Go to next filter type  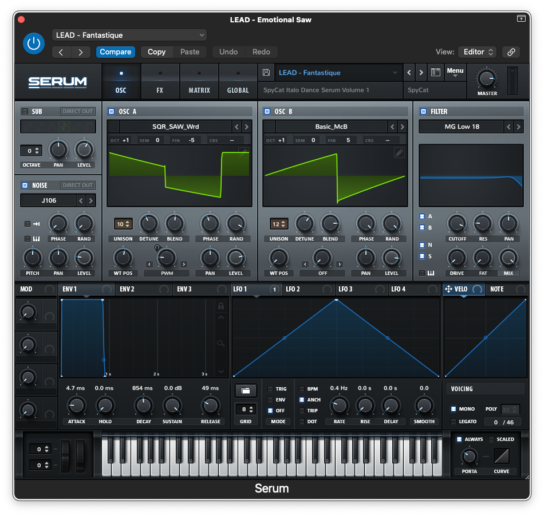(x=518, y=127)
